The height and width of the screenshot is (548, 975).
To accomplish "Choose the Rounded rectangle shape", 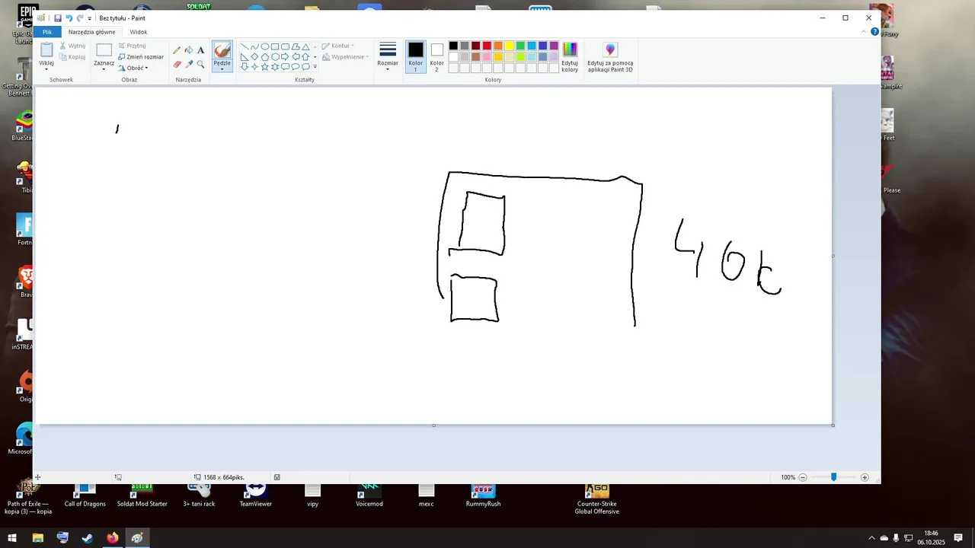I will tap(285, 46).
